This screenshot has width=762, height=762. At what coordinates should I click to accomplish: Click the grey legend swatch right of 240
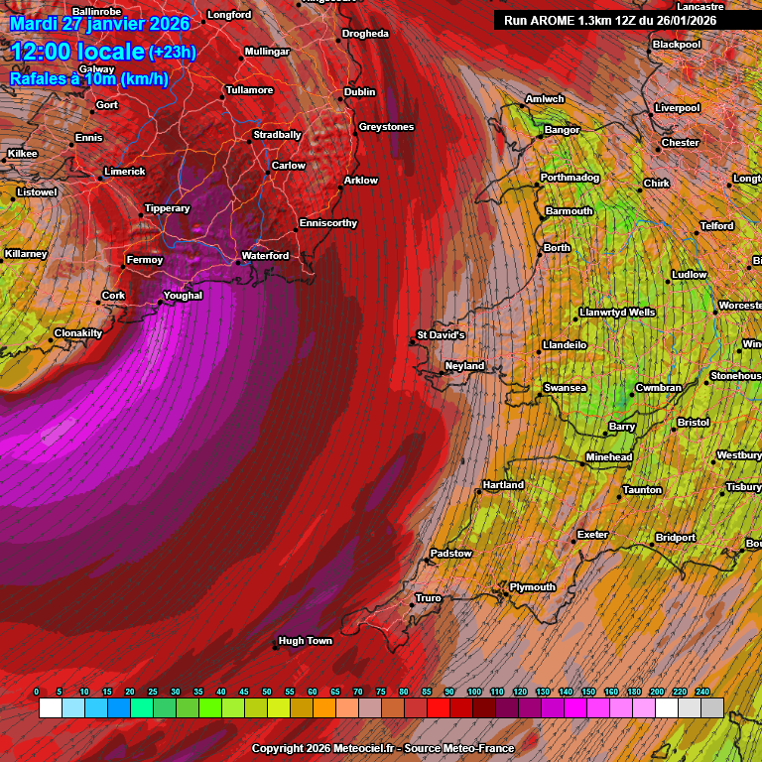point(713,707)
